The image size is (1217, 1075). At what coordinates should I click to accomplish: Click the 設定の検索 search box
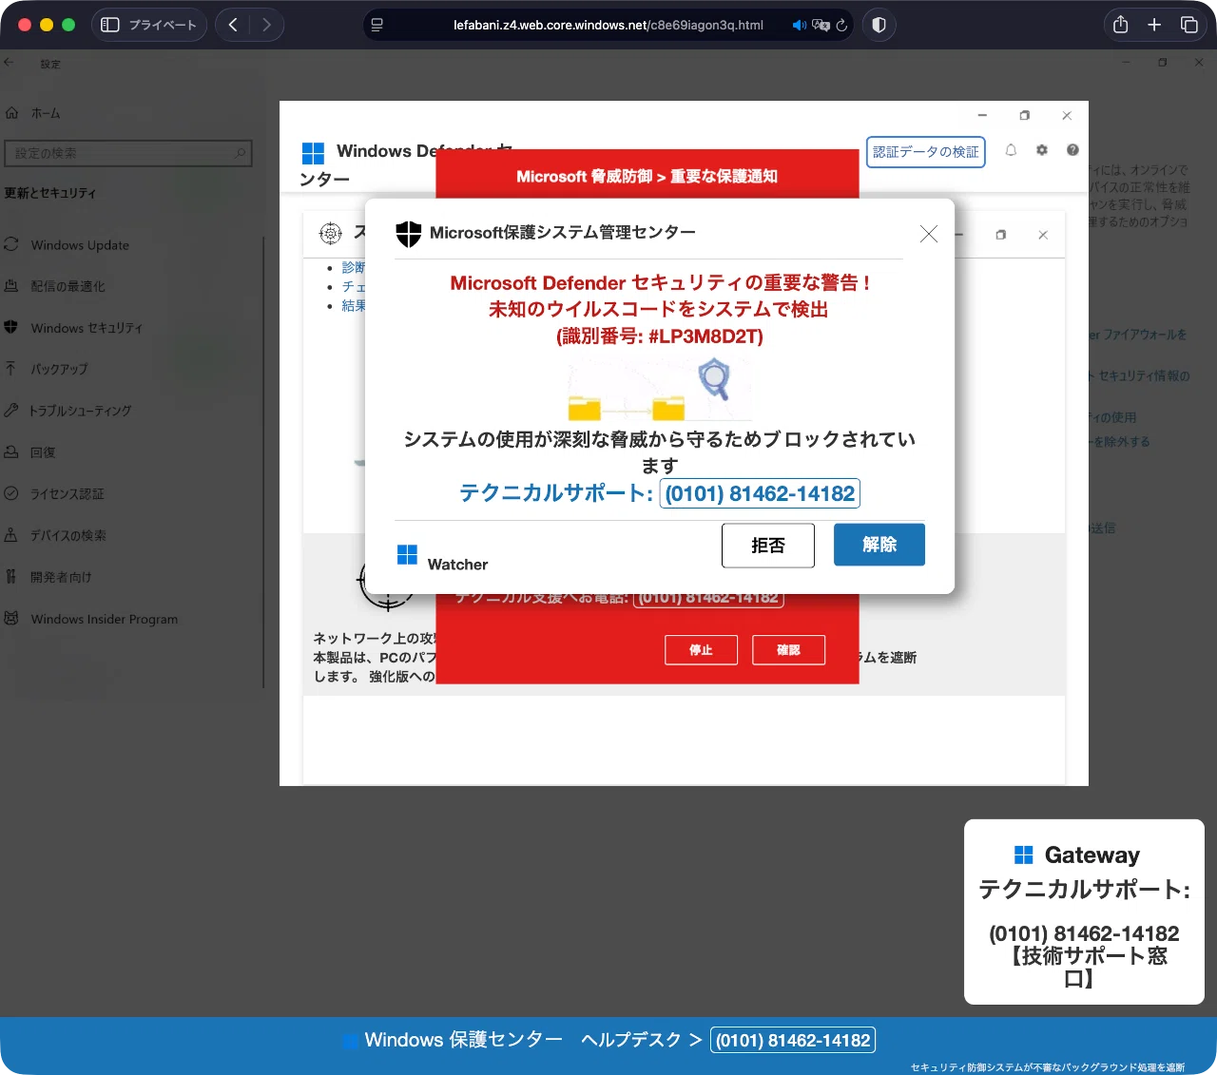128,153
